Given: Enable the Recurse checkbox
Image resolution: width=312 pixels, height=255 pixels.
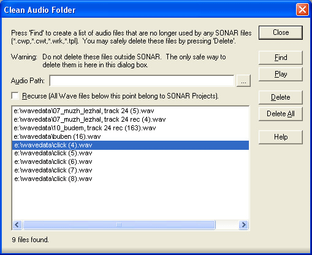Looking at the screenshot, I should [x=15, y=96].
